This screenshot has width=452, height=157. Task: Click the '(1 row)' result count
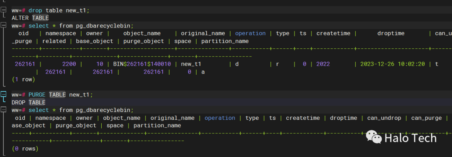23,79
